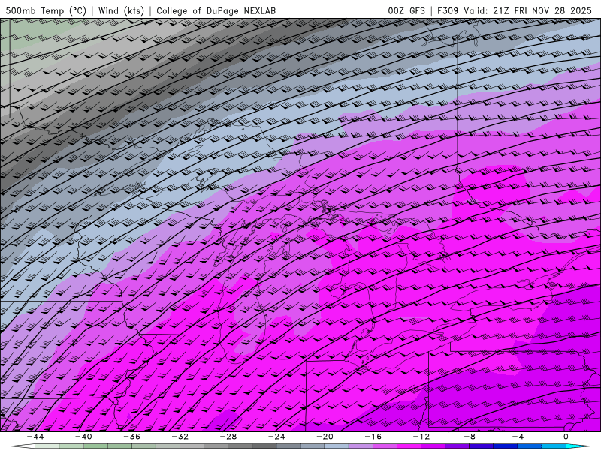Click the -24 color scale label
The width and height of the screenshot is (601, 450).
pos(276,436)
